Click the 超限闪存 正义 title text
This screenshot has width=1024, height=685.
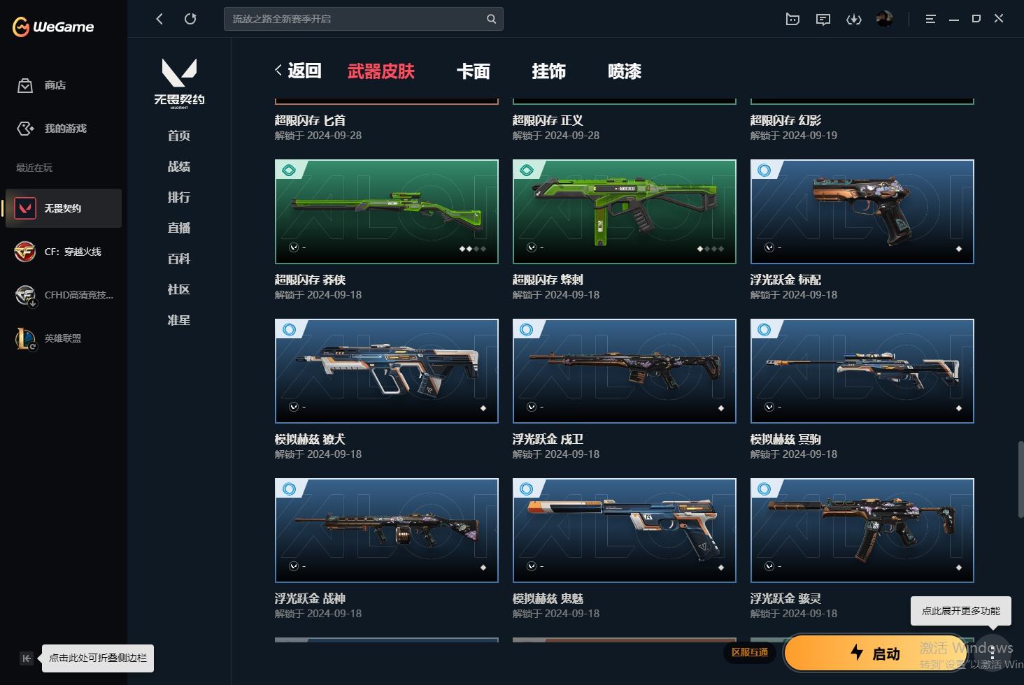tap(548, 120)
